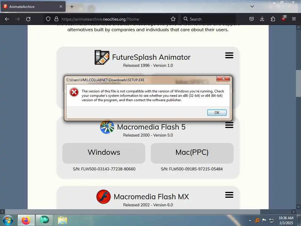Open uBlock Origin extension icon
Screen dimensions: 301x226
coord(284,19)
